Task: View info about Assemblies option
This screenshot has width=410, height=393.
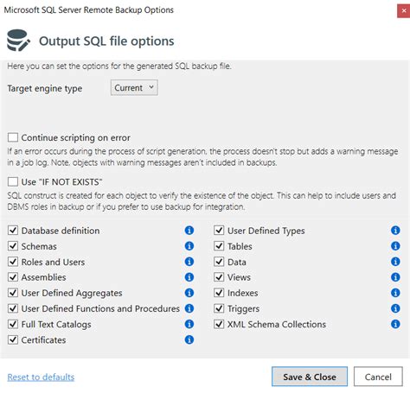Action: [x=189, y=277]
